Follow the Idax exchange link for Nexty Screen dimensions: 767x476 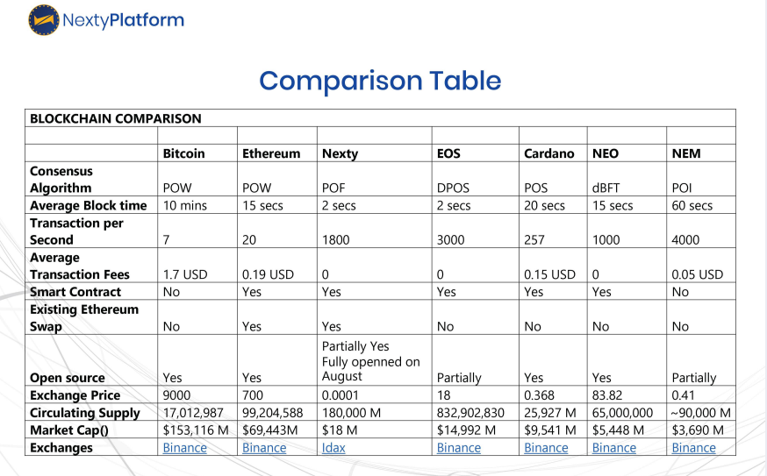point(333,448)
